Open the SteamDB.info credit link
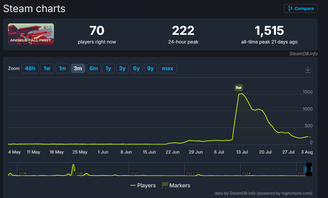The height and width of the screenshot is (198, 328). click(x=303, y=54)
